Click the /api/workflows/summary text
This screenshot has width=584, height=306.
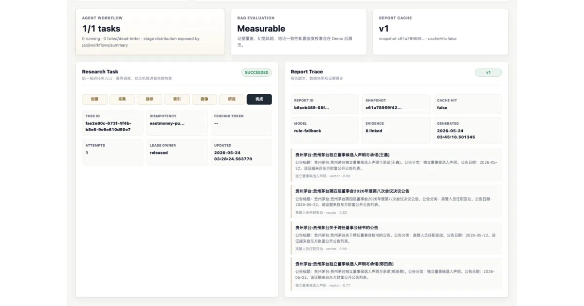click(105, 45)
